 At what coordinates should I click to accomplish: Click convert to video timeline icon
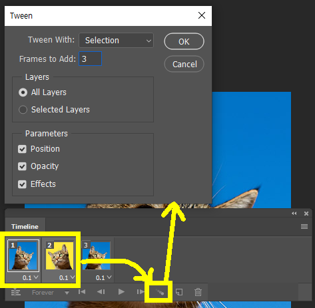pyautogui.click(x=16, y=293)
